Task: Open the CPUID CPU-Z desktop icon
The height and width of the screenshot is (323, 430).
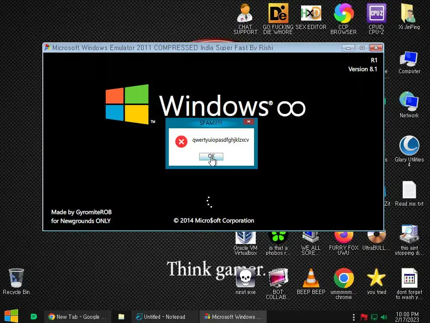Action: click(x=376, y=19)
